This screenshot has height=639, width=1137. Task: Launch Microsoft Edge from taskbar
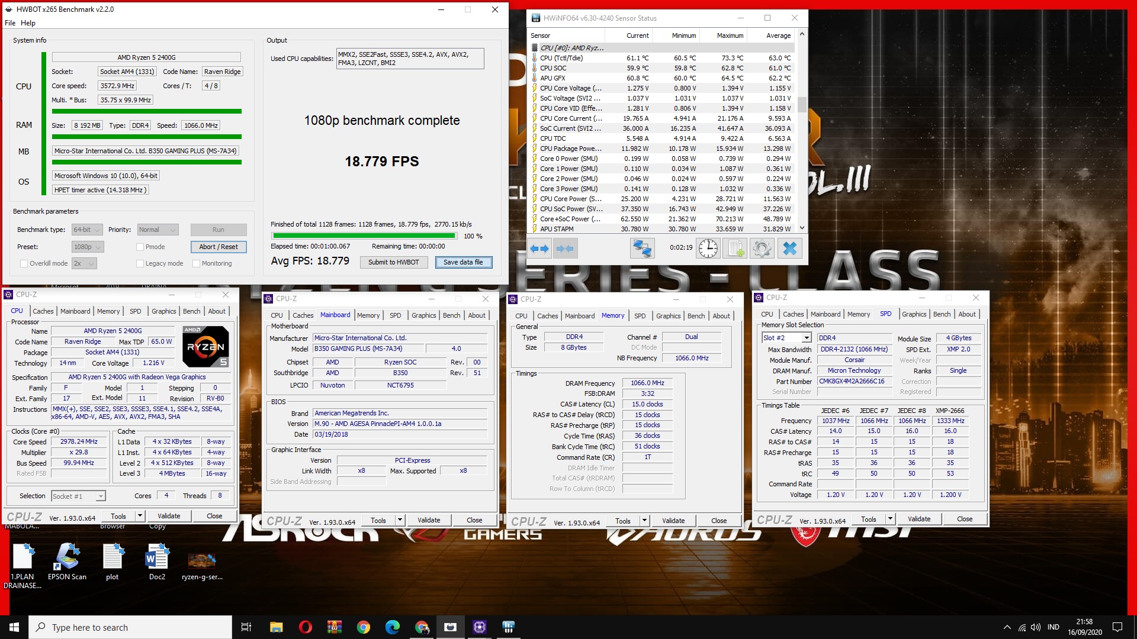click(x=392, y=627)
